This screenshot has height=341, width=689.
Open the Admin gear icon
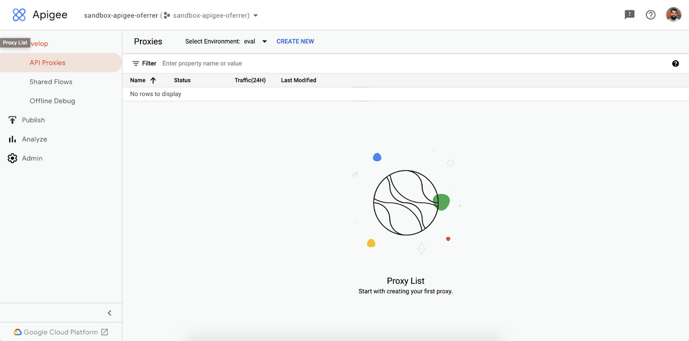pyautogui.click(x=12, y=158)
